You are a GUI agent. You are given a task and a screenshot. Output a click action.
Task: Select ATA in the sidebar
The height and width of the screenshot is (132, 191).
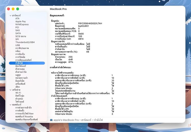coord(17,18)
